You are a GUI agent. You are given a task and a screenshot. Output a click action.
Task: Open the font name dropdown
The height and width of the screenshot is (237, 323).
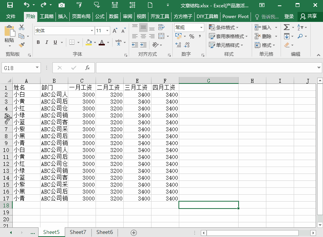click(x=92, y=30)
